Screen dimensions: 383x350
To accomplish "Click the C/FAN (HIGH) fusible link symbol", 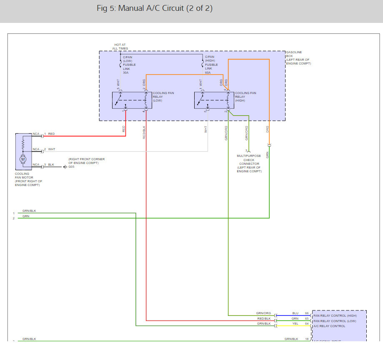I will click(203, 64).
